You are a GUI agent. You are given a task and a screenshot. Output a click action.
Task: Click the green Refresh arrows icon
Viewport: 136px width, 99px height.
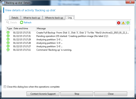click(x=21, y=22)
